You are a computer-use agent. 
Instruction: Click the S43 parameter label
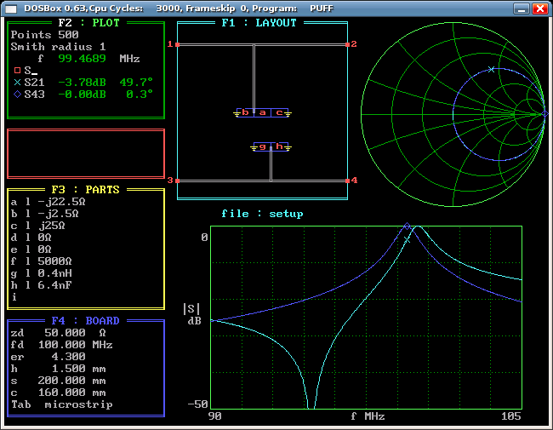(34, 95)
